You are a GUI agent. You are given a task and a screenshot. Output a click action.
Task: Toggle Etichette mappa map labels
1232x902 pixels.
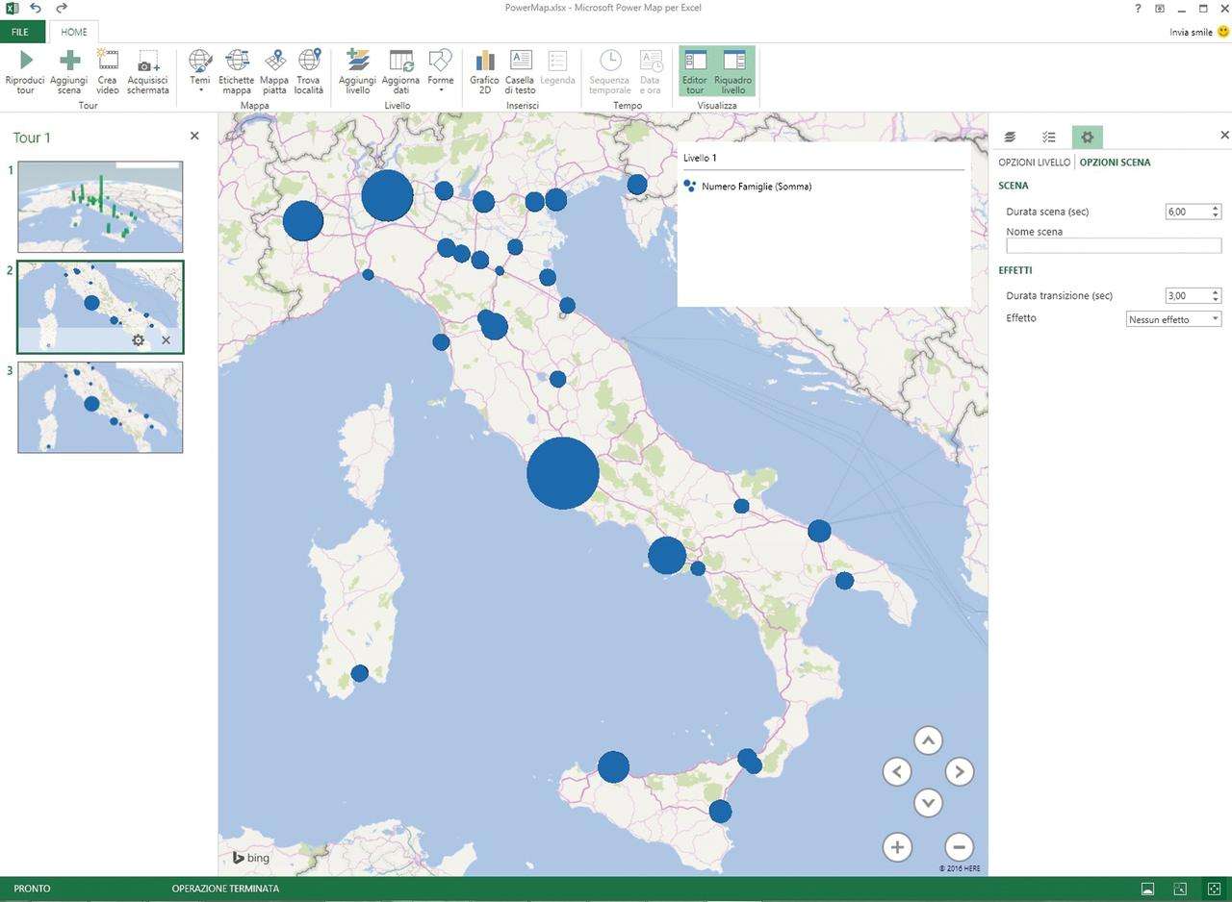click(x=236, y=62)
